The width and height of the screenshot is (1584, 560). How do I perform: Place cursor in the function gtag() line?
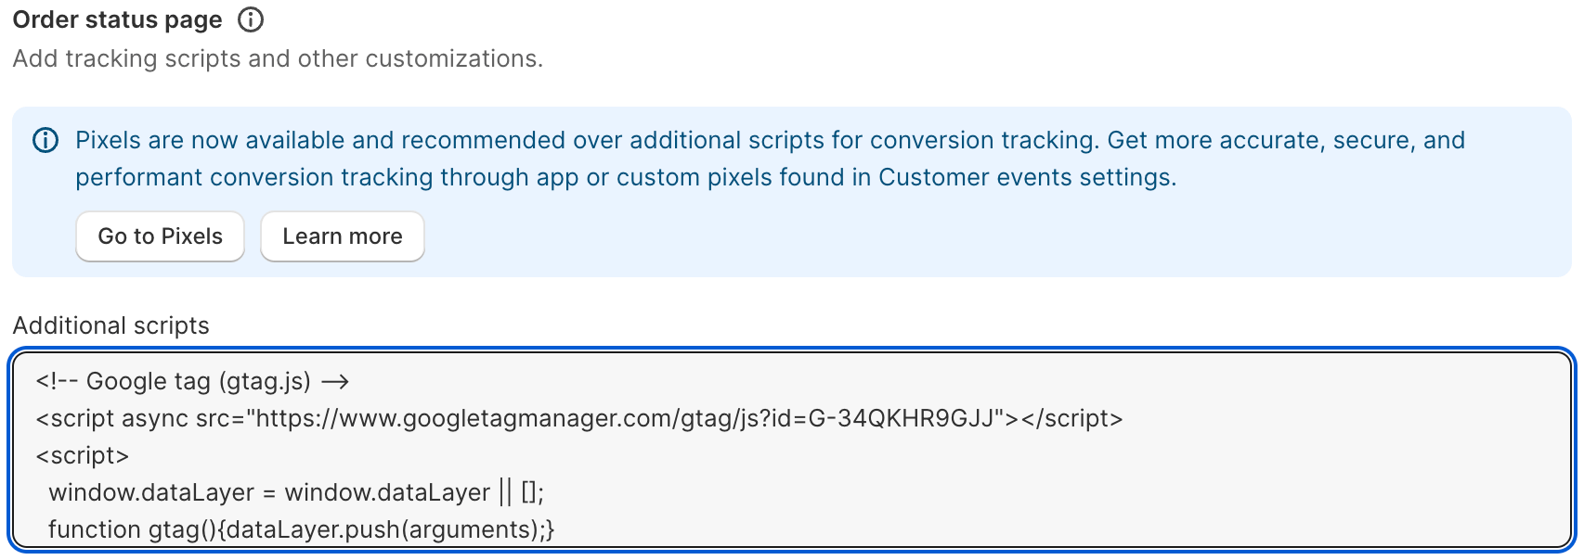pos(302,529)
